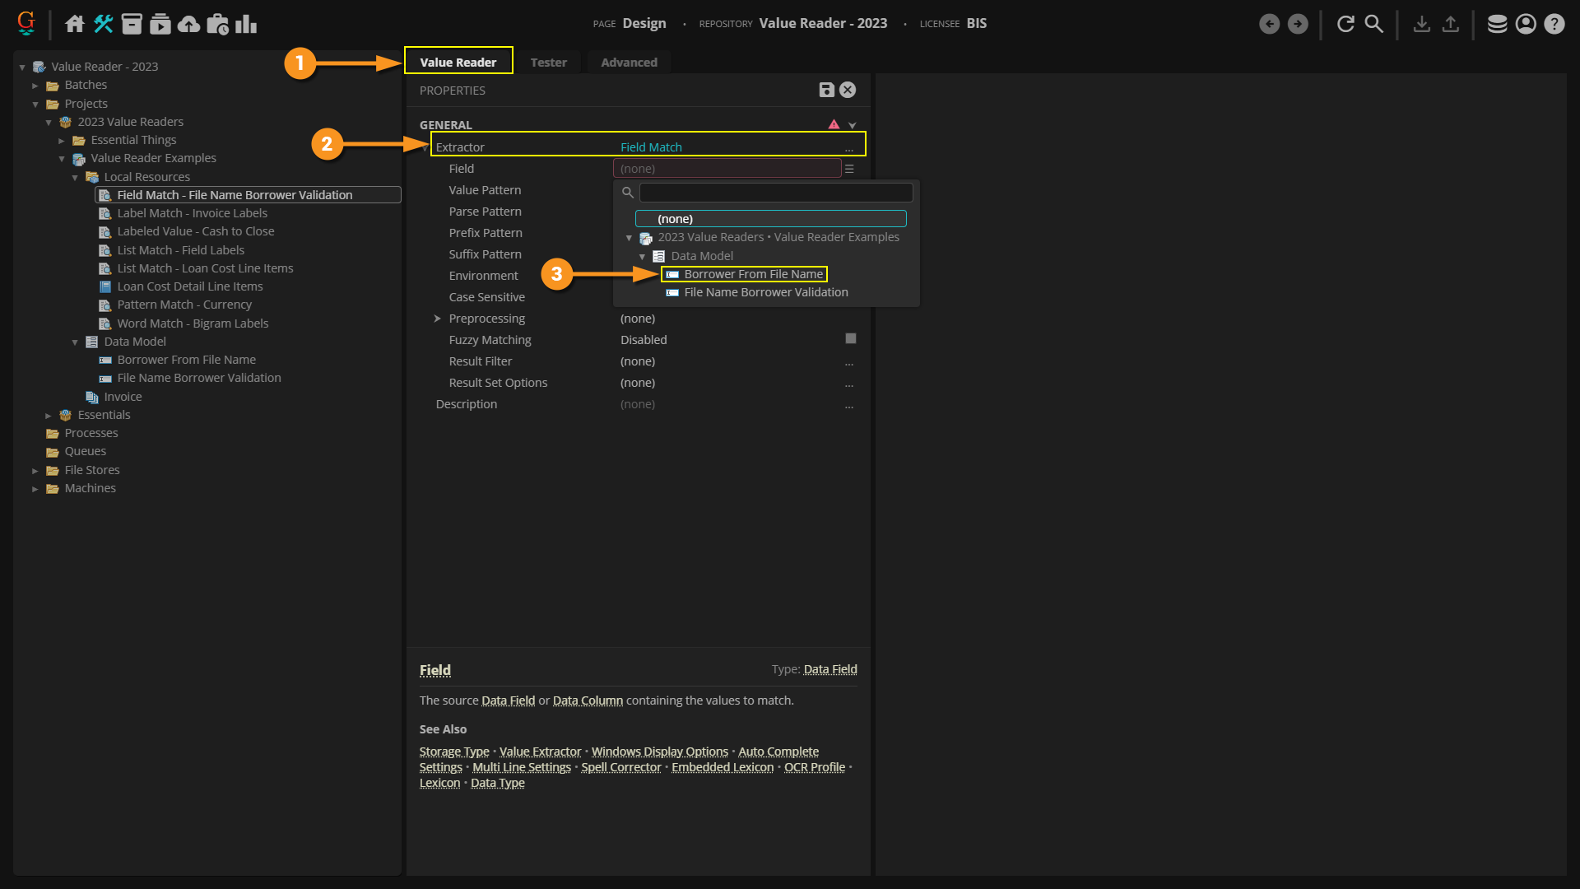Switch to the Tester tab

548,63
